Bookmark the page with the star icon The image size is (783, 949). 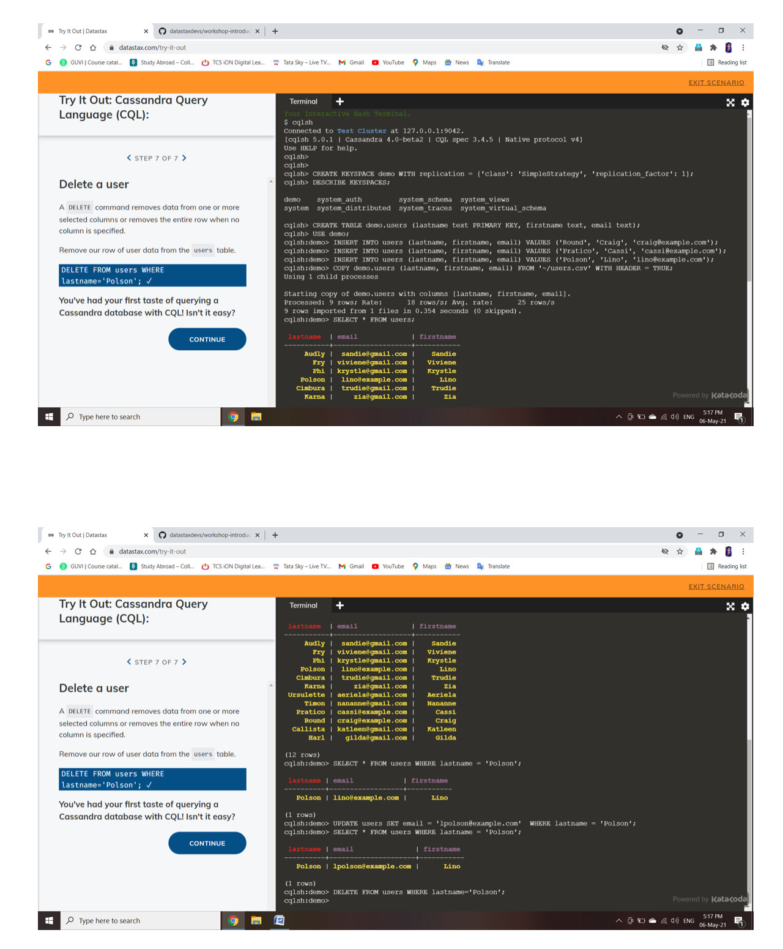pos(680,47)
